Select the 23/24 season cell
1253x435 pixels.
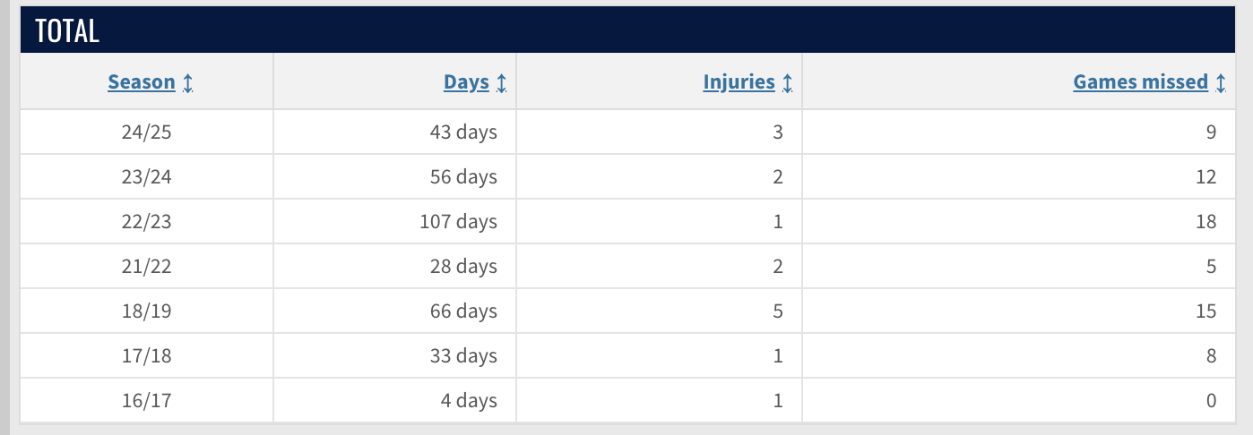146,177
